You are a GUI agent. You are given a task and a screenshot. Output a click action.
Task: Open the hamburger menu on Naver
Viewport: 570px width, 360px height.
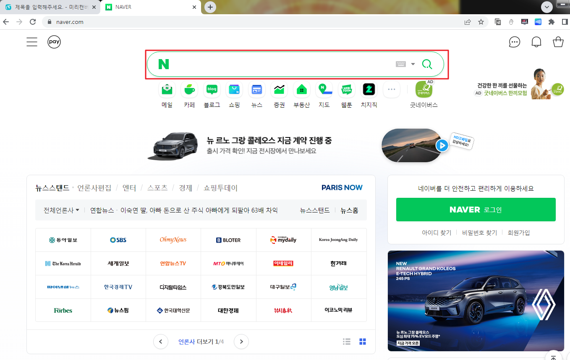(x=32, y=42)
